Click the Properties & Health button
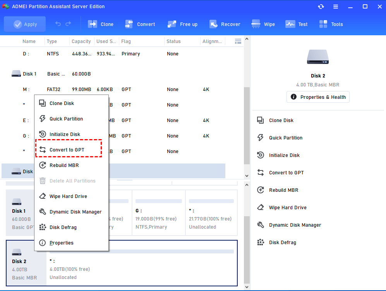This screenshot has width=386, height=291. (318, 97)
